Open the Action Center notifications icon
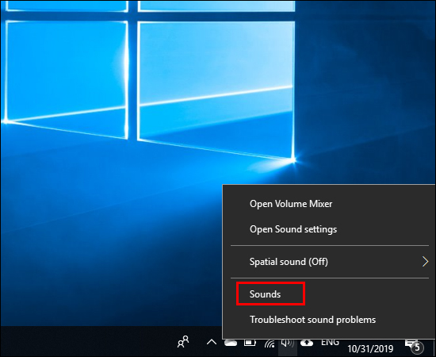This screenshot has height=357, width=436. coord(414,346)
